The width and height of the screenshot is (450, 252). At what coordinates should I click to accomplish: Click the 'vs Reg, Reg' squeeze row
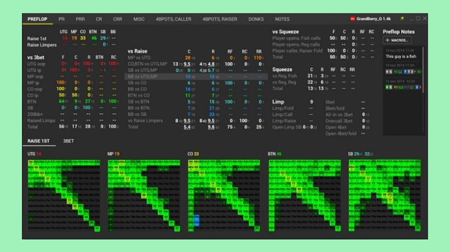click(x=314, y=82)
